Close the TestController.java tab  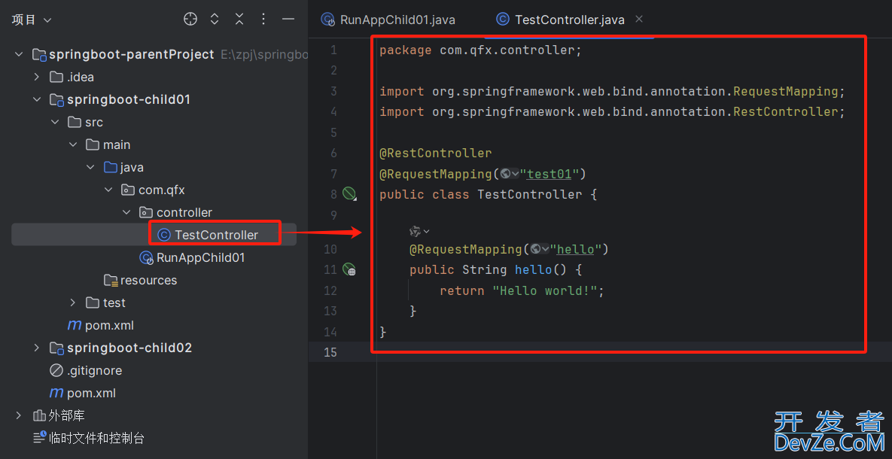(639, 20)
